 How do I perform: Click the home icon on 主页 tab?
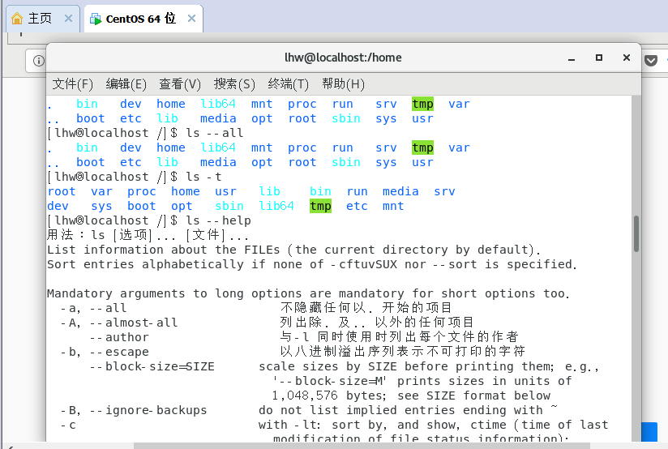coord(17,19)
